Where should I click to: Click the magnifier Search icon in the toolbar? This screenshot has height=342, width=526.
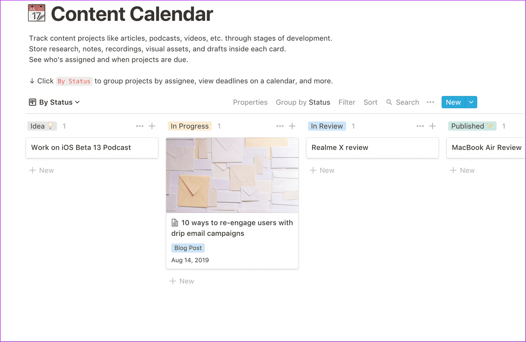(389, 102)
